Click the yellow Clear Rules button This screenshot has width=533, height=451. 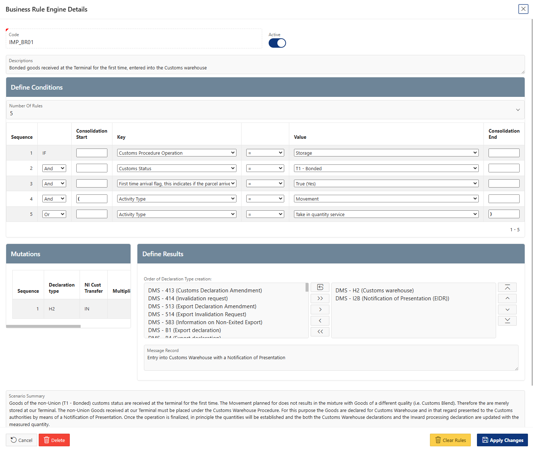[x=450, y=440]
